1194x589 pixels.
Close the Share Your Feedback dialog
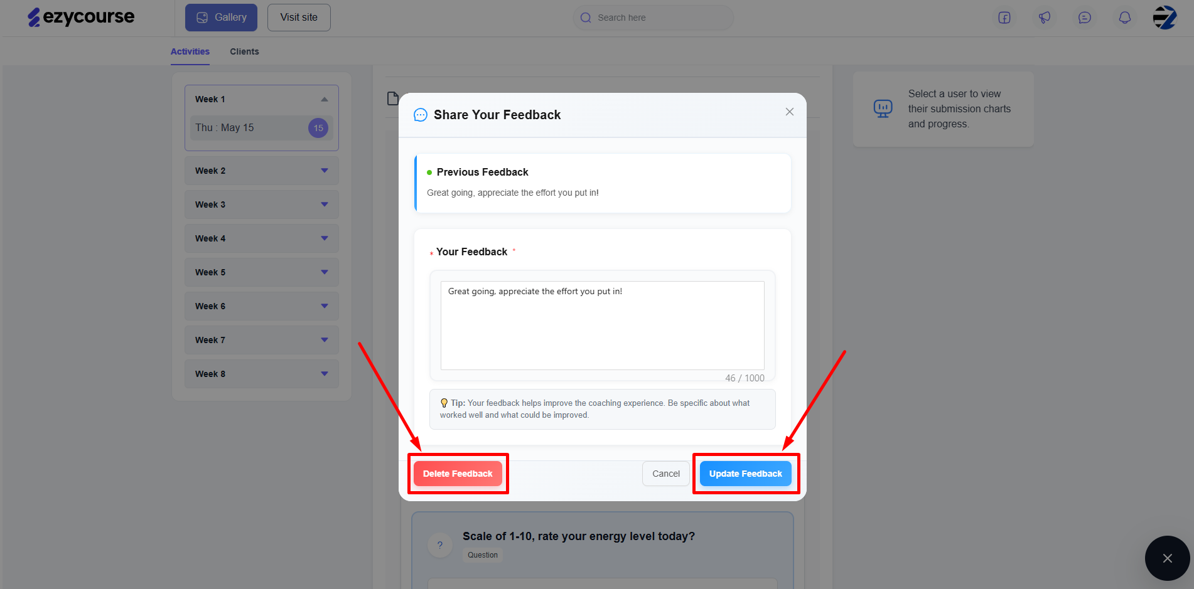click(x=790, y=112)
